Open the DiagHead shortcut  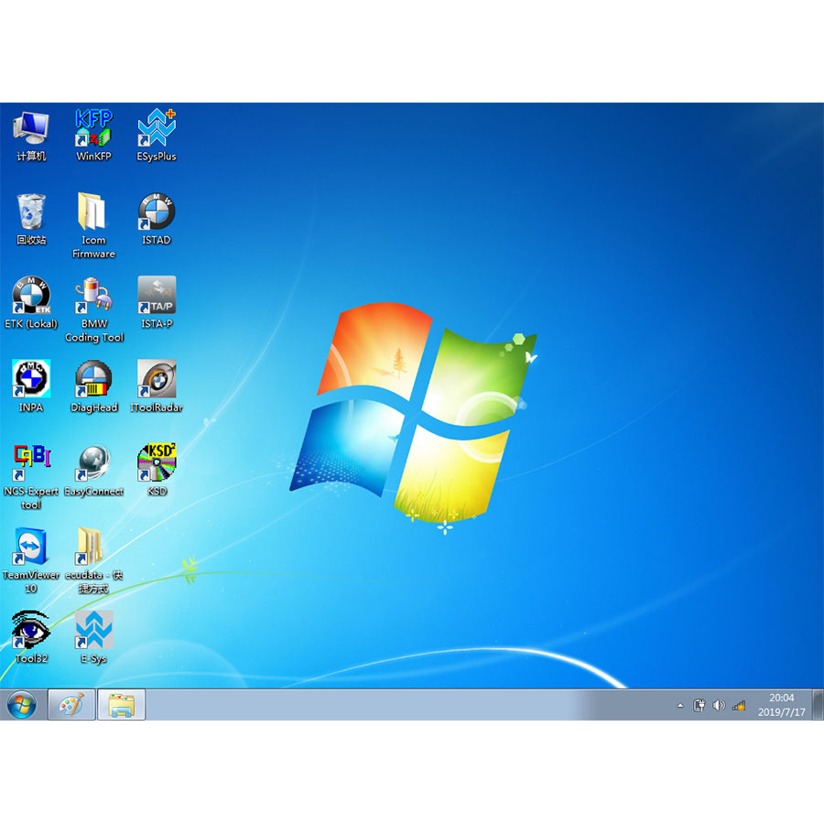[x=93, y=385]
